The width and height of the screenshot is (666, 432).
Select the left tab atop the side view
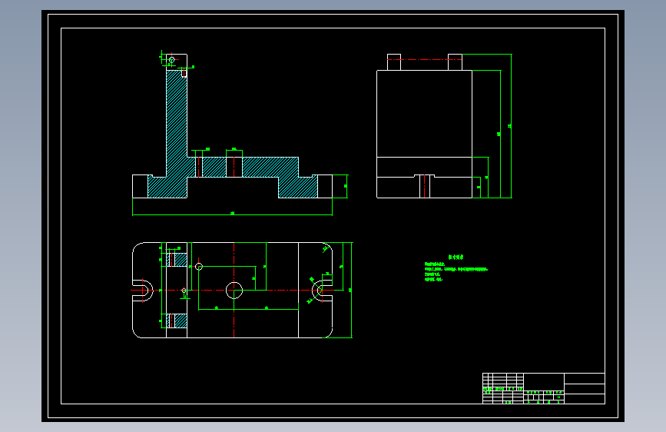[x=394, y=62]
